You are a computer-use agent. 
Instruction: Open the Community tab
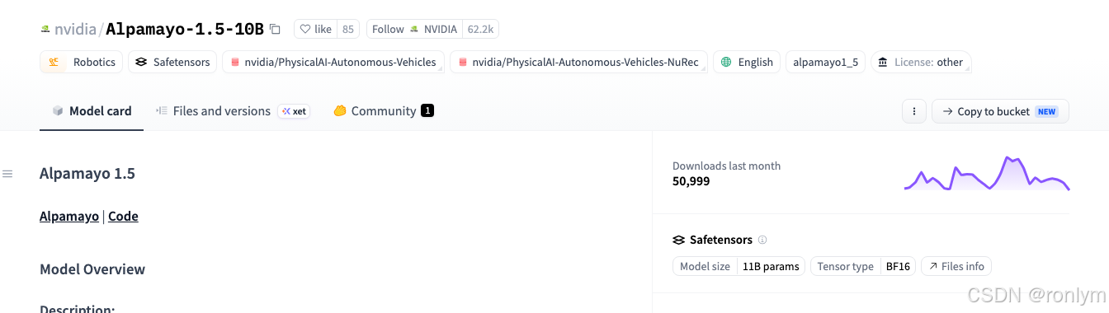pos(384,111)
